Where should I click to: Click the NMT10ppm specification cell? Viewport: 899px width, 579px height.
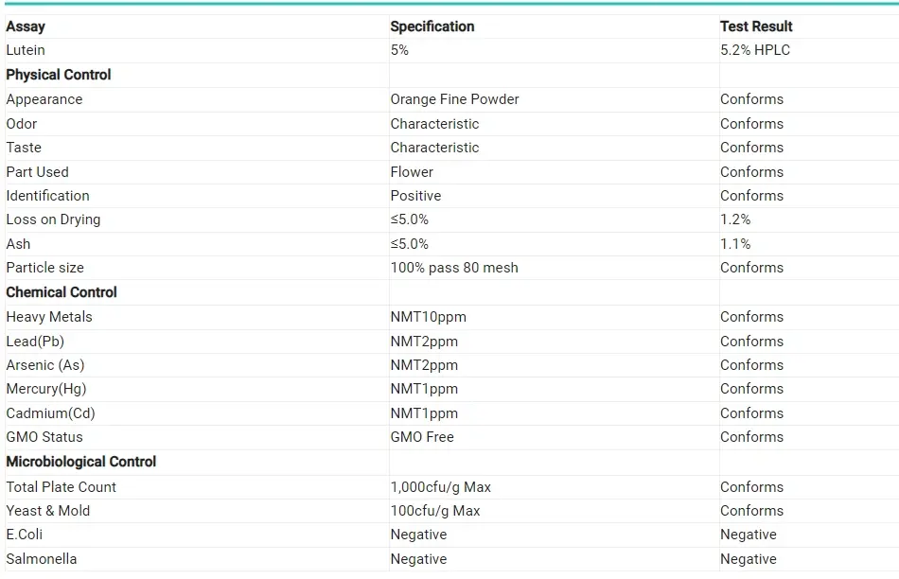[x=428, y=317]
